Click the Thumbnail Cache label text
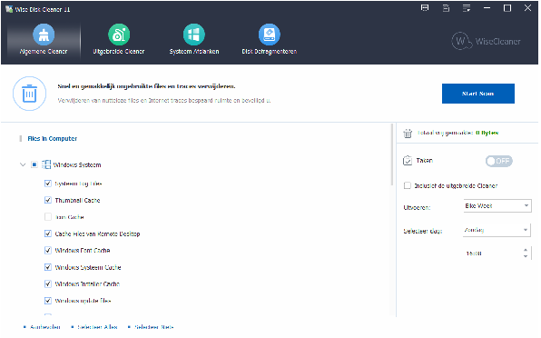 [77, 200]
